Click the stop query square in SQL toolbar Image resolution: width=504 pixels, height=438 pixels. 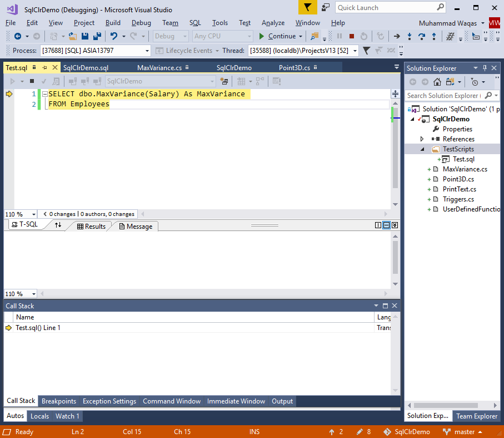[x=32, y=81]
